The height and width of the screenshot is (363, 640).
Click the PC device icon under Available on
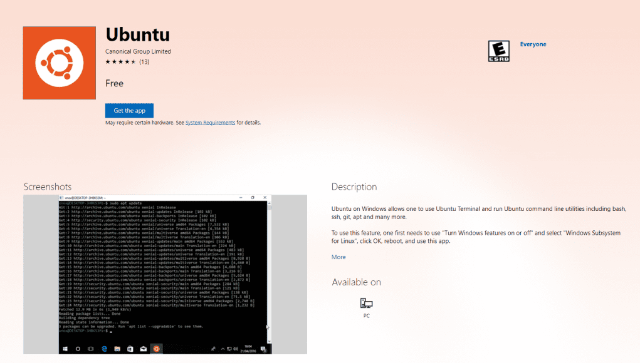click(366, 303)
